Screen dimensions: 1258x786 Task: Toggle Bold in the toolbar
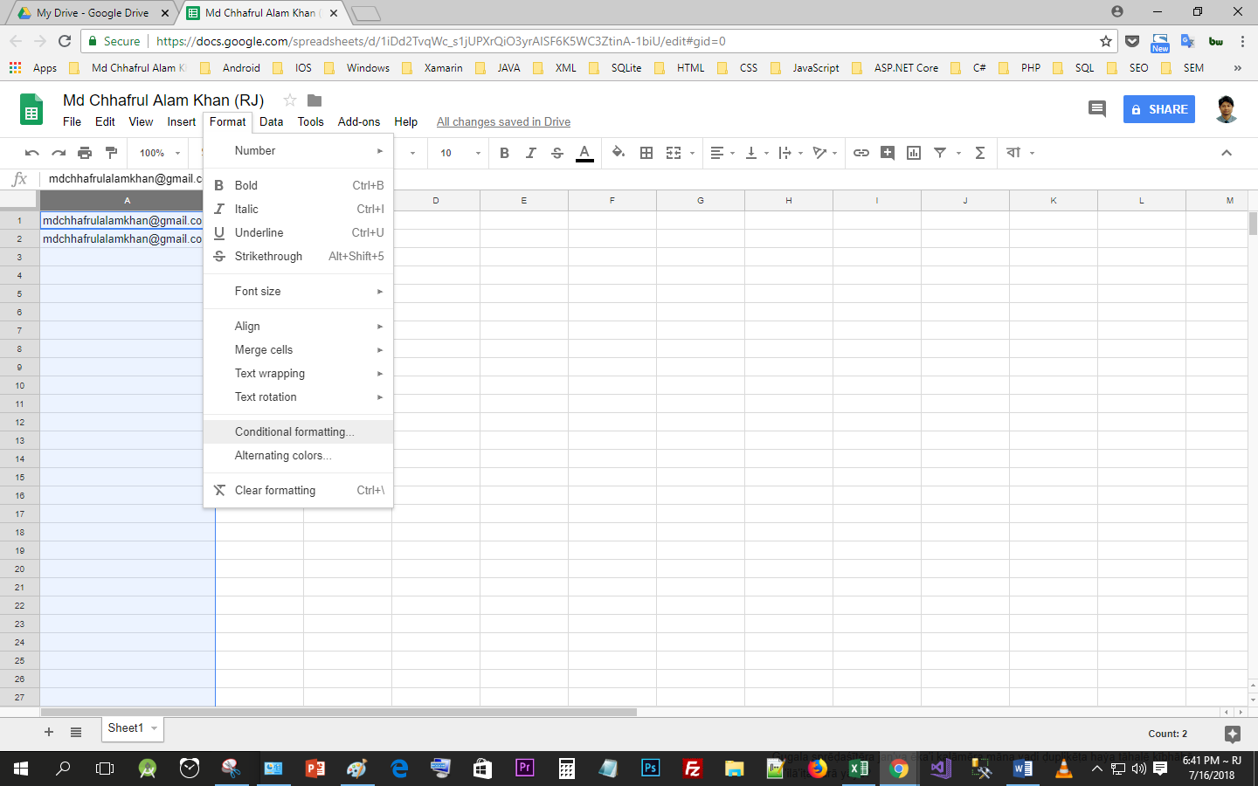point(504,153)
